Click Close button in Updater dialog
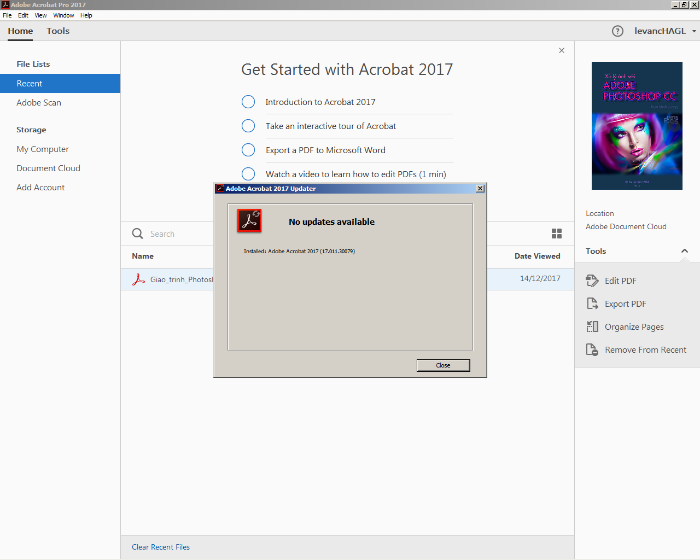The image size is (700, 560). coord(443,365)
